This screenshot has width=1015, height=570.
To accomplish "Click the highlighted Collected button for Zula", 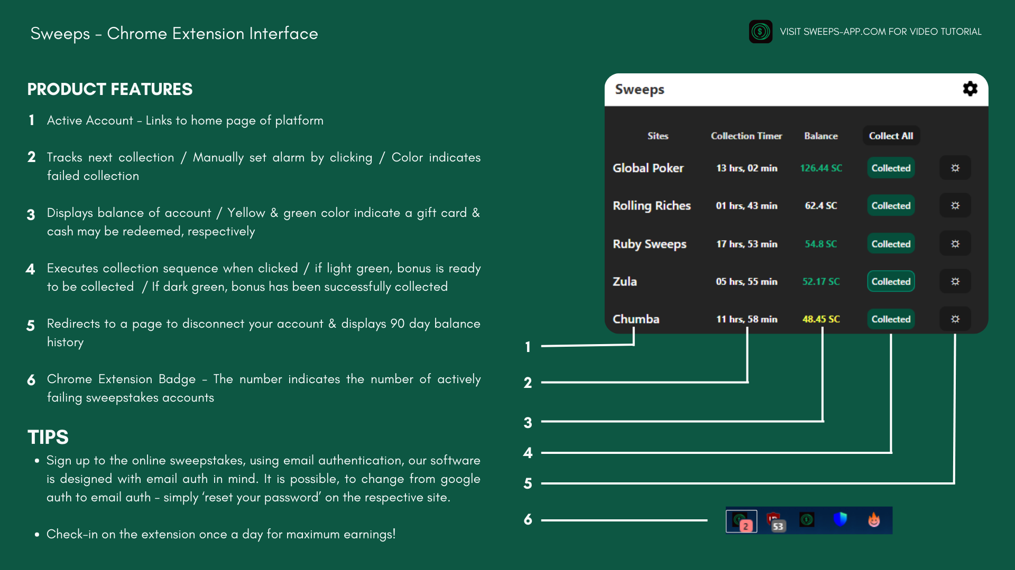I will tap(891, 281).
